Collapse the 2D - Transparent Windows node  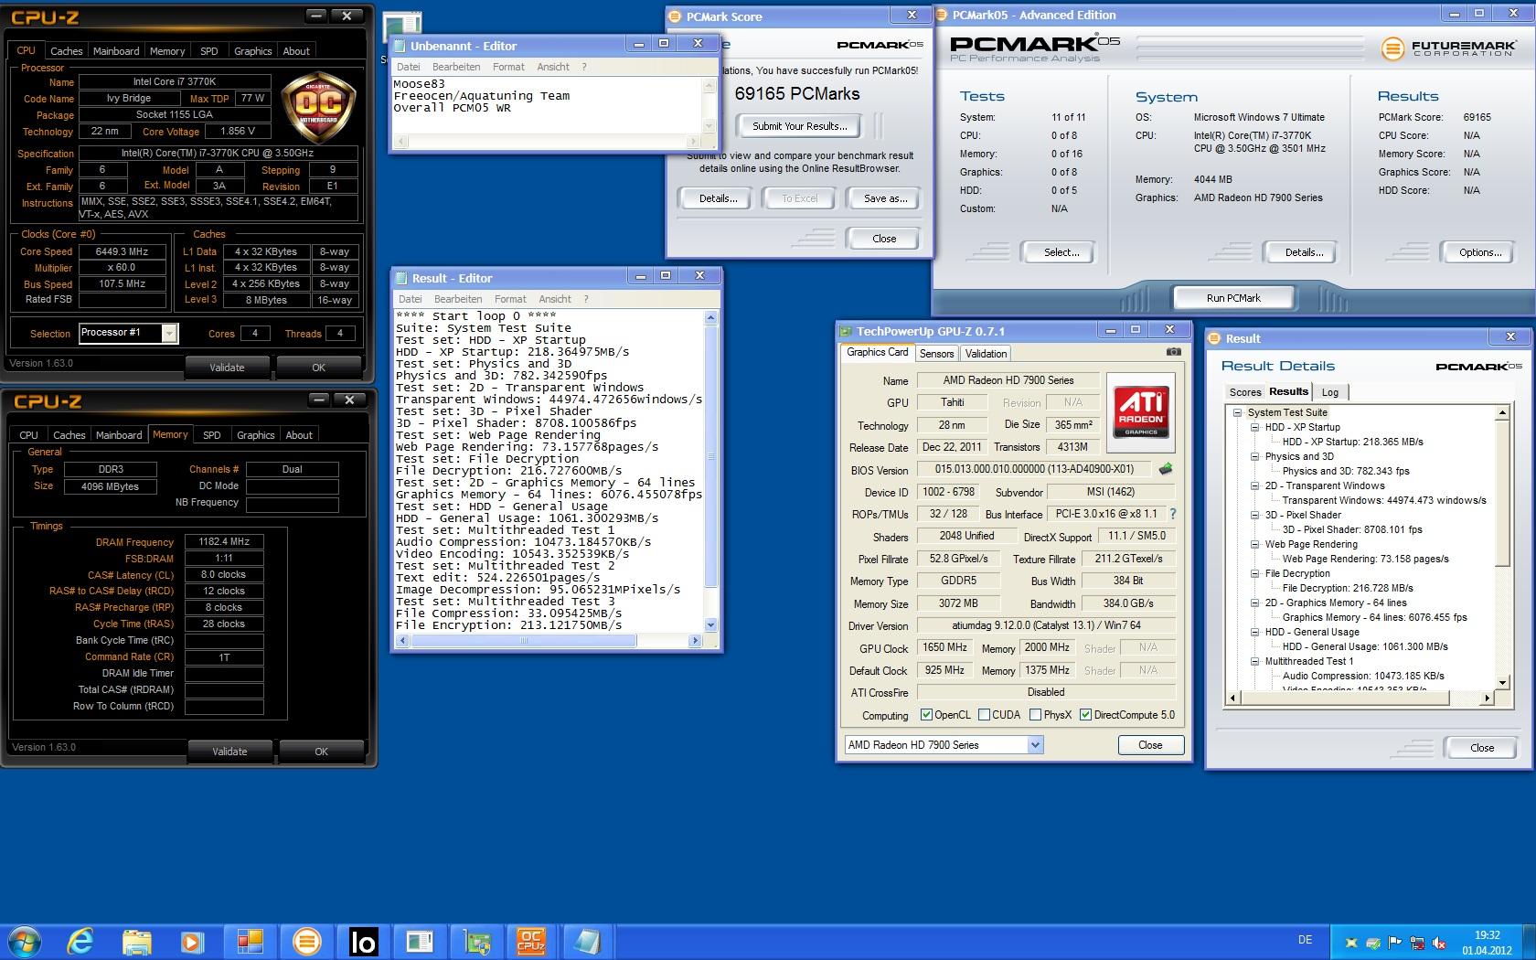[1254, 485]
